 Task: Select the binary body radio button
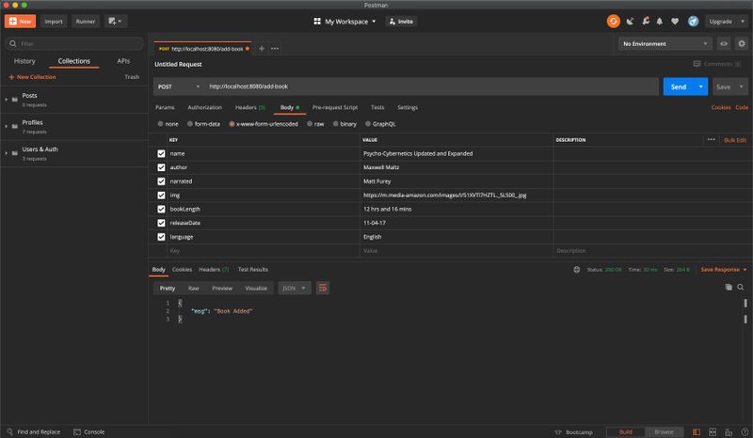pos(336,124)
